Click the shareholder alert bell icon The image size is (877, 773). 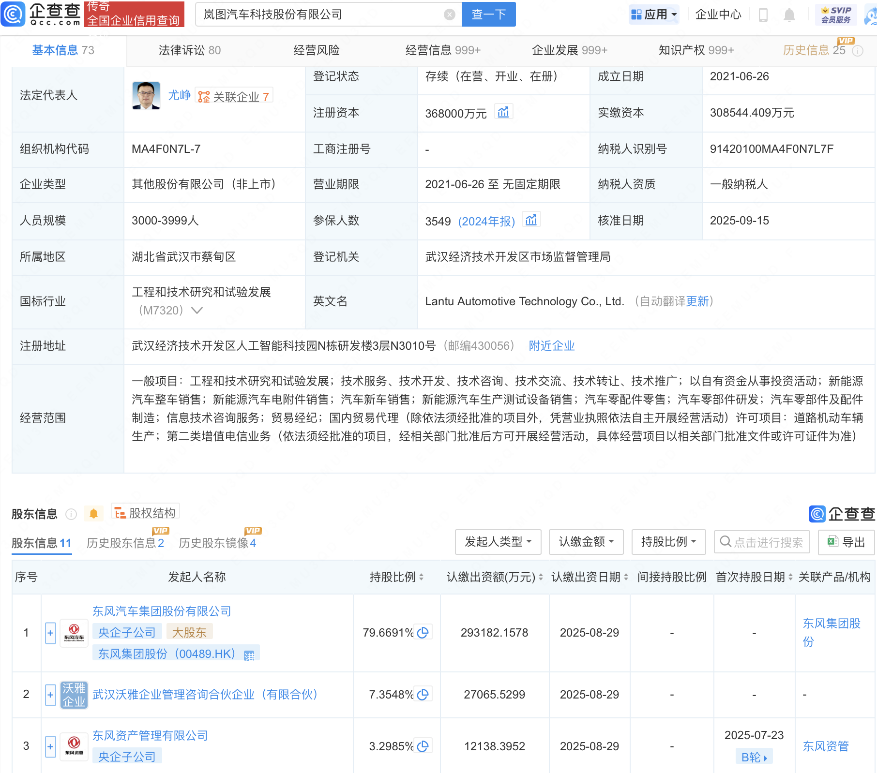pyautogui.click(x=93, y=513)
